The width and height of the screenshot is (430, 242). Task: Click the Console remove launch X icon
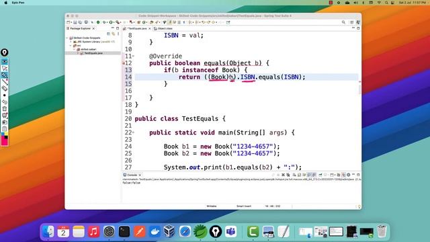pos(283,175)
